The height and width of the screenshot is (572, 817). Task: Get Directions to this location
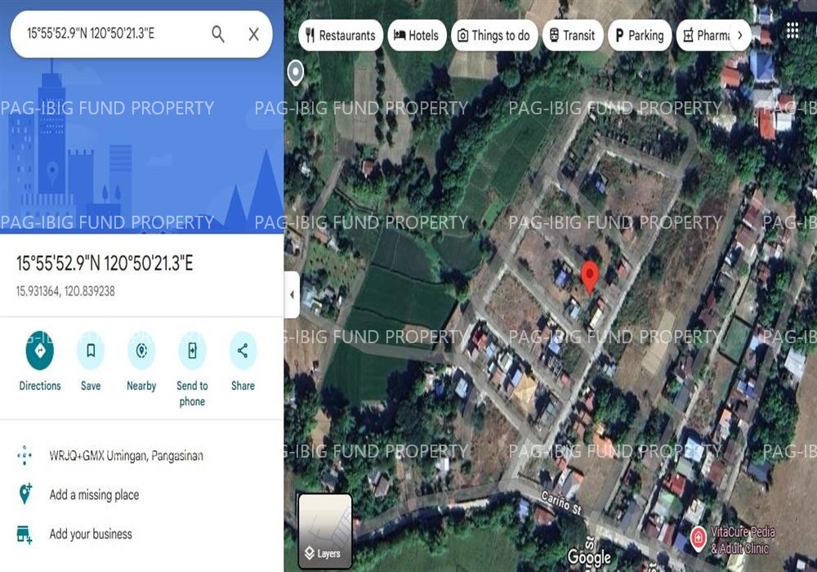pos(39,353)
